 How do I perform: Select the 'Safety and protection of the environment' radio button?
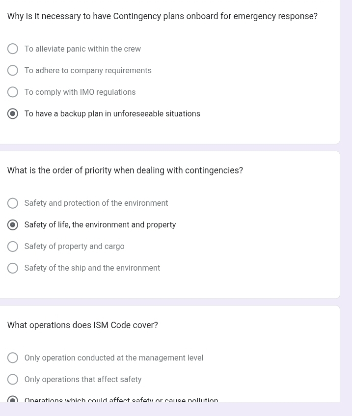click(13, 203)
